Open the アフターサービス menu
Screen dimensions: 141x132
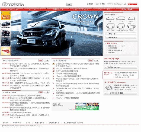point(104,9)
